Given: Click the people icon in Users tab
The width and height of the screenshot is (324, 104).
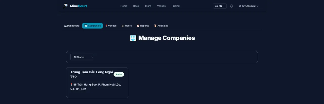Looking at the screenshot, I should point(123,26).
